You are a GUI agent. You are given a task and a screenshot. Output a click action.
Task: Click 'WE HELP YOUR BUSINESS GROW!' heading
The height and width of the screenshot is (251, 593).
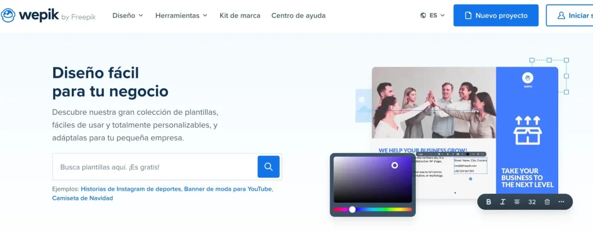coord(423,150)
